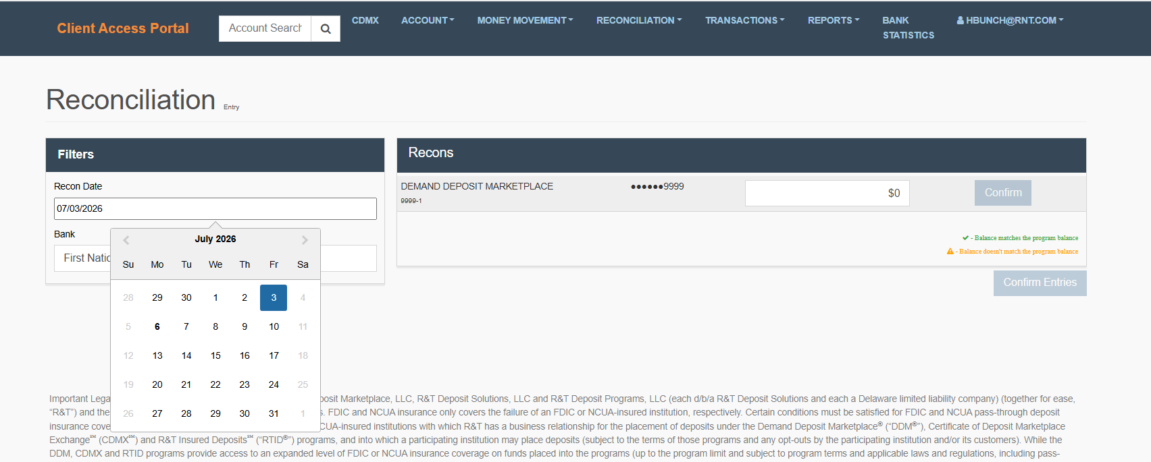Focus the Account Search field
Viewport: 1151px width, 462px height.
click(x=265, y=28)
